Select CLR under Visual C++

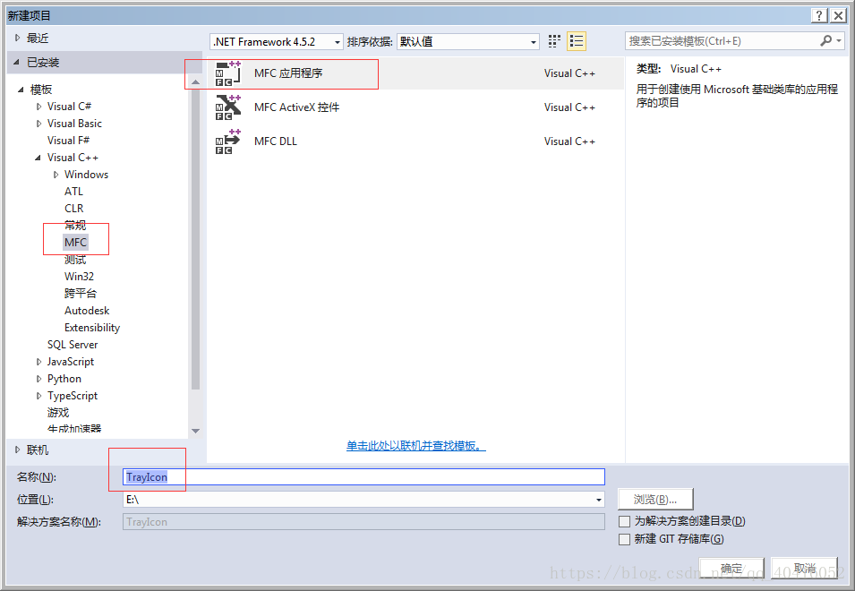74,209
